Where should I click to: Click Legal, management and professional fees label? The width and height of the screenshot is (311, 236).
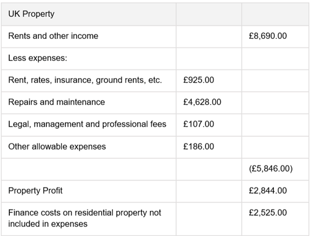pos(87,124)
